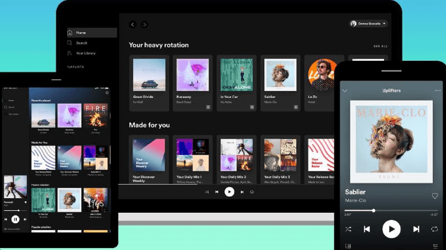Toggle repeat in laptop player bar
Viewport: 446px width, 250px height.
click(x=251, y=192)
